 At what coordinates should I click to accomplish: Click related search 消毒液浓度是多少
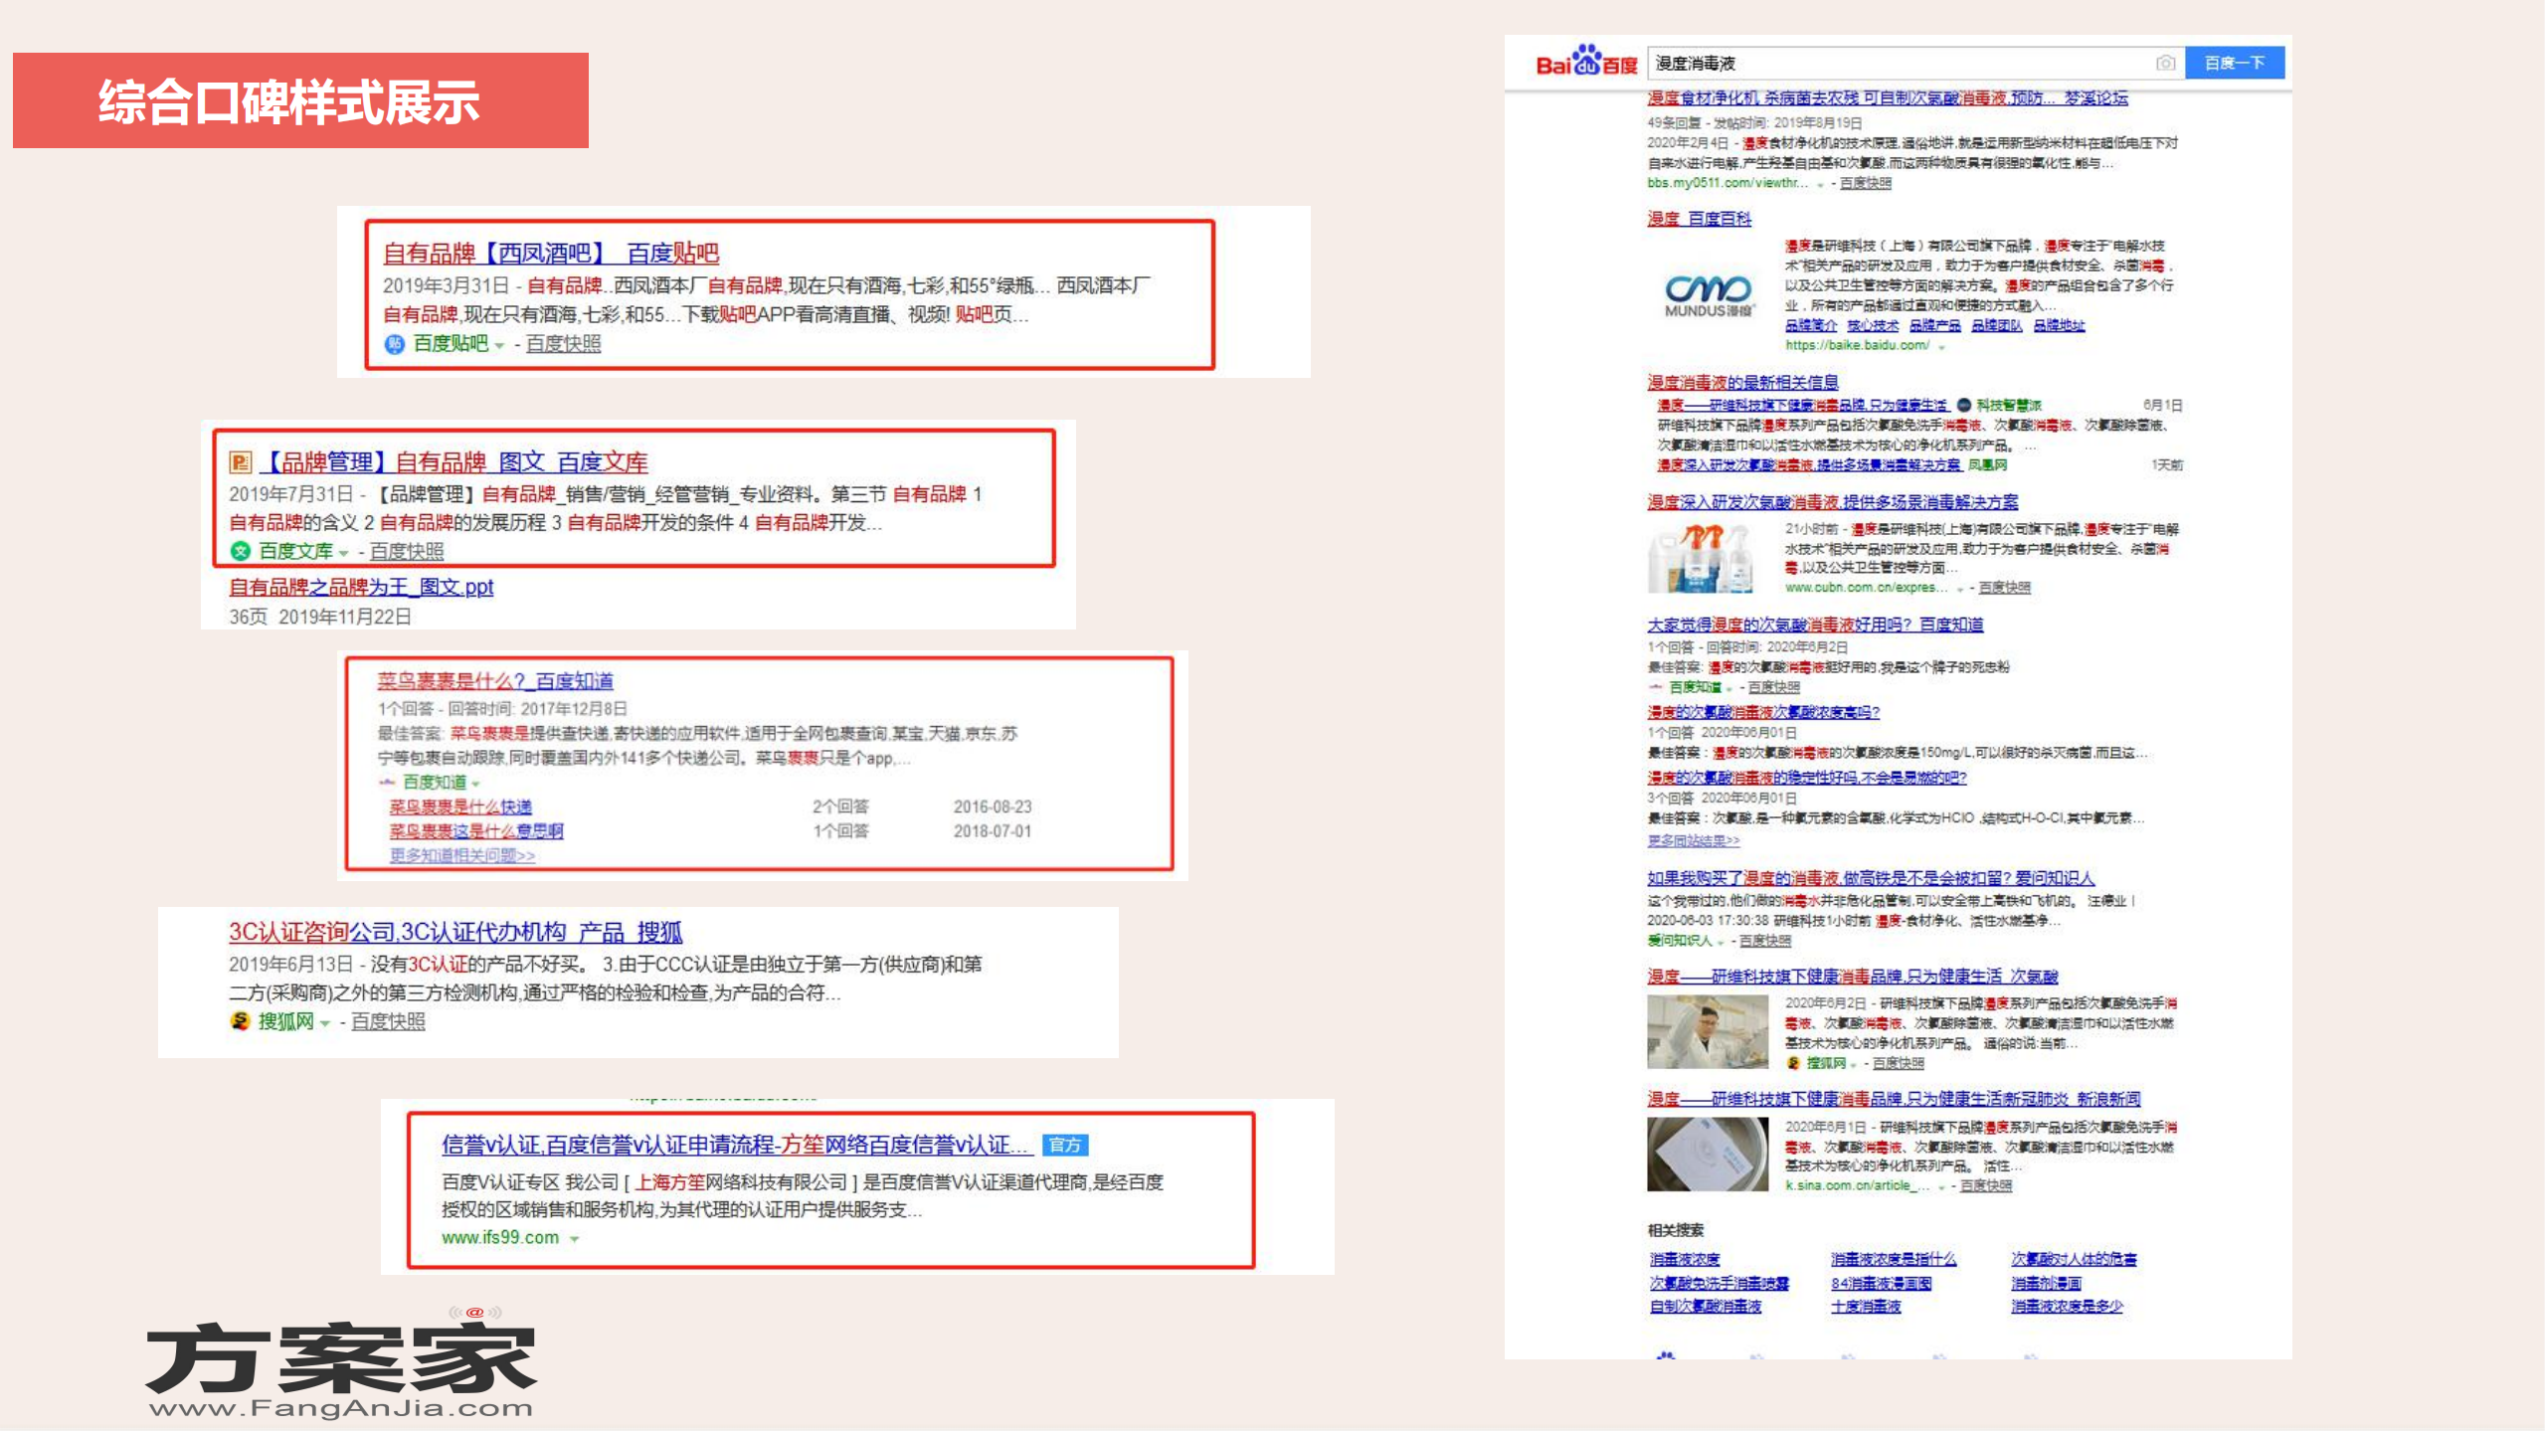coord(2067,1306)
